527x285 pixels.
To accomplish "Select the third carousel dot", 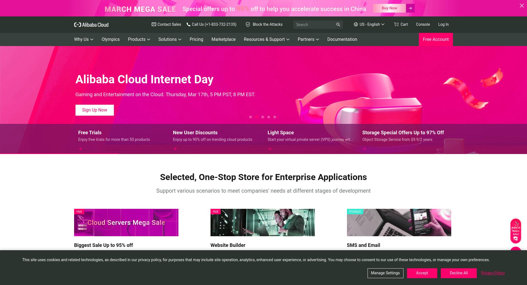I will (263, 117).
